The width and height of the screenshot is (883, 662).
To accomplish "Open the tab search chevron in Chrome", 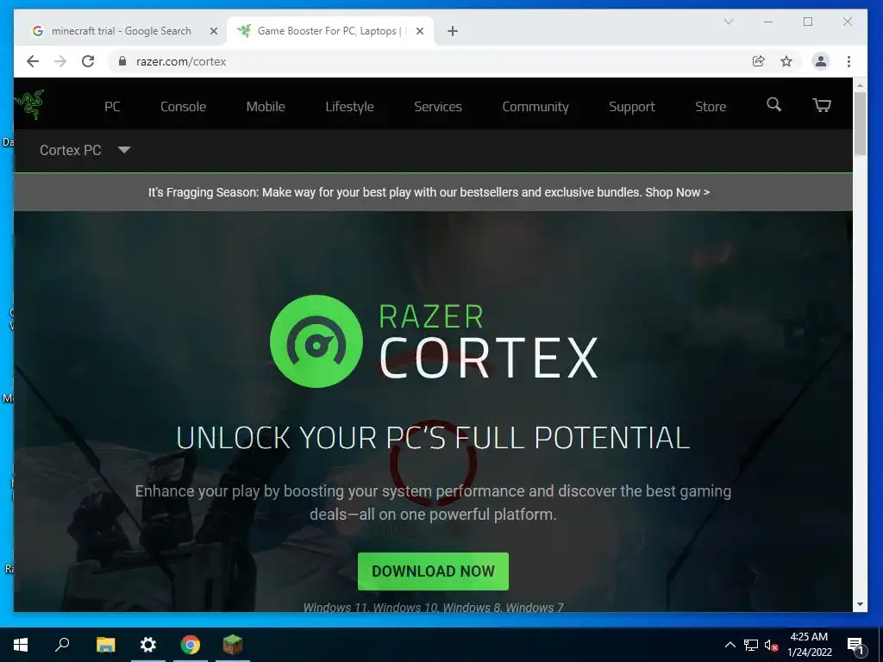I will [x=728, y=22].
